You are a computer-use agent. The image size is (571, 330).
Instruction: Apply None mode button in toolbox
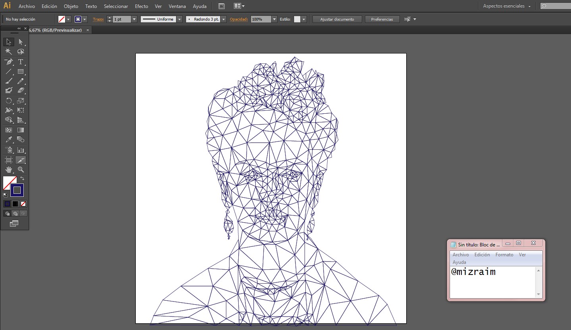tap(23, 204)
